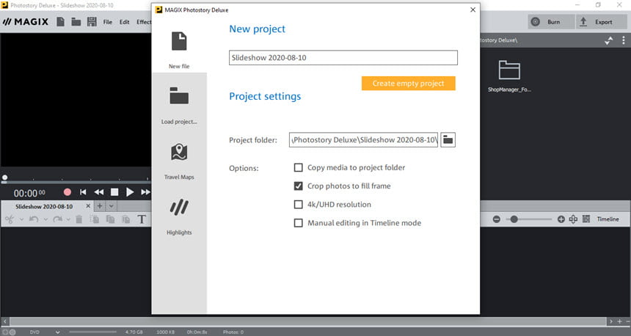
Task: Click the copy icon in edit toolbar
Action: 110,219
